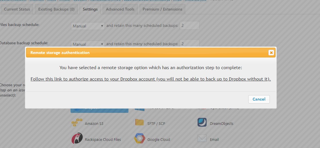Open the Premium / Extensions tab
Image resolution: width=320 pixels, height=148 pixels.
163,9
